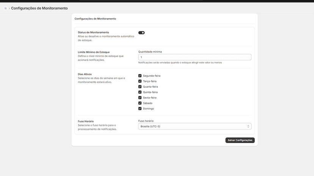Uncheck the Domingo checkbox
The height and width of the screenshot is (176, 314).
pyautogui.click(x=140, y=108)
